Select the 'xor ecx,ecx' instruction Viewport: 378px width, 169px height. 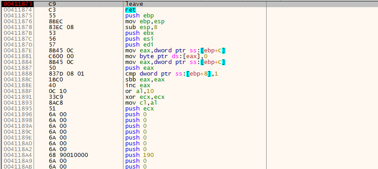point(145,97)
